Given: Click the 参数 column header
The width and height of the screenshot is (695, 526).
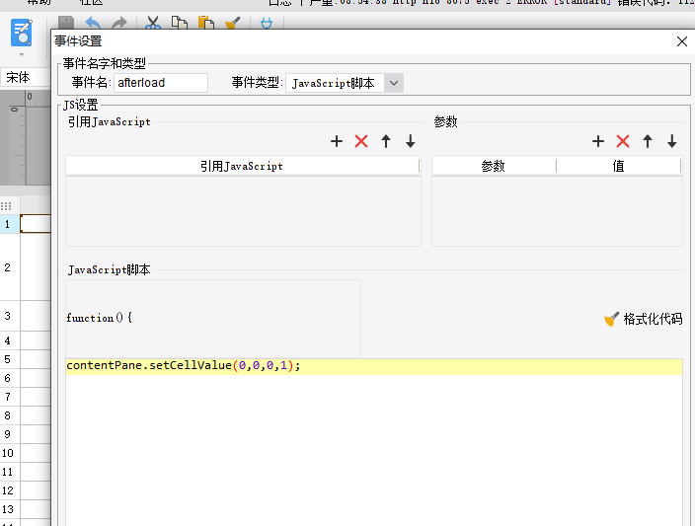Looking at the screenshot, I should click(x=494, y=166).
